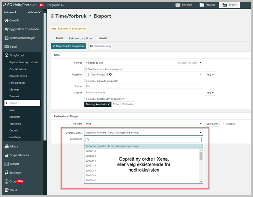Open the Faktura calculator icon

6,147
